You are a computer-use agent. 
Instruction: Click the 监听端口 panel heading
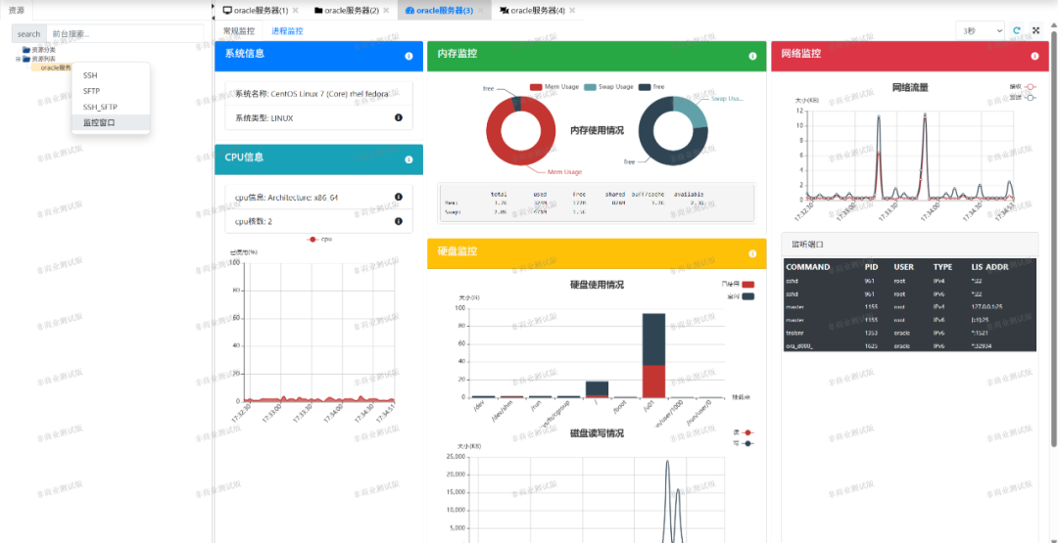[x=806, y=244]
